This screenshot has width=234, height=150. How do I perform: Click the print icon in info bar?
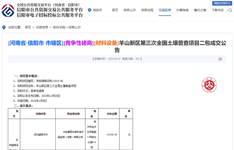[x=220, y=59]
